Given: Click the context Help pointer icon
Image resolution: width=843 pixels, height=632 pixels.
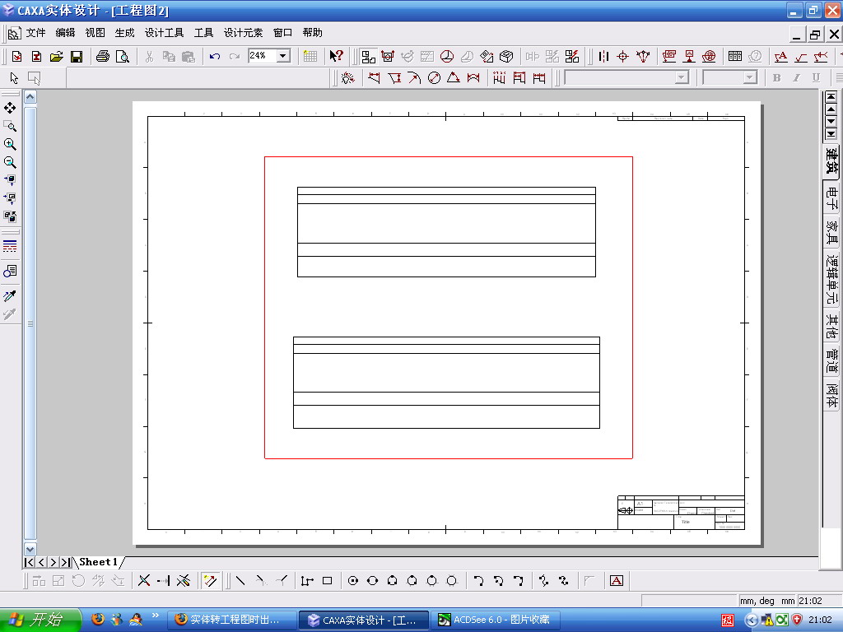Looking at the screenshot, I should point(336,56).
